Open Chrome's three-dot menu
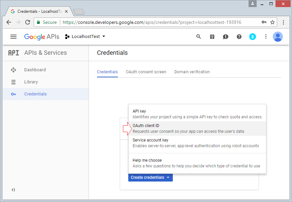 pos(283,22)
